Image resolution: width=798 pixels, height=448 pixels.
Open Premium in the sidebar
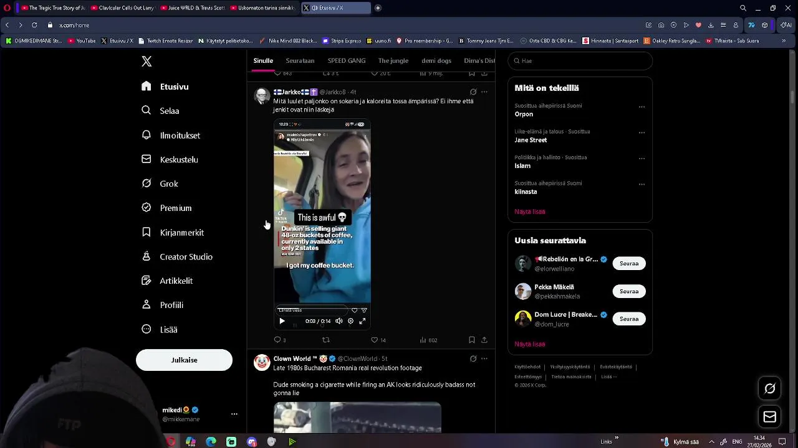[x=167, y=208]
